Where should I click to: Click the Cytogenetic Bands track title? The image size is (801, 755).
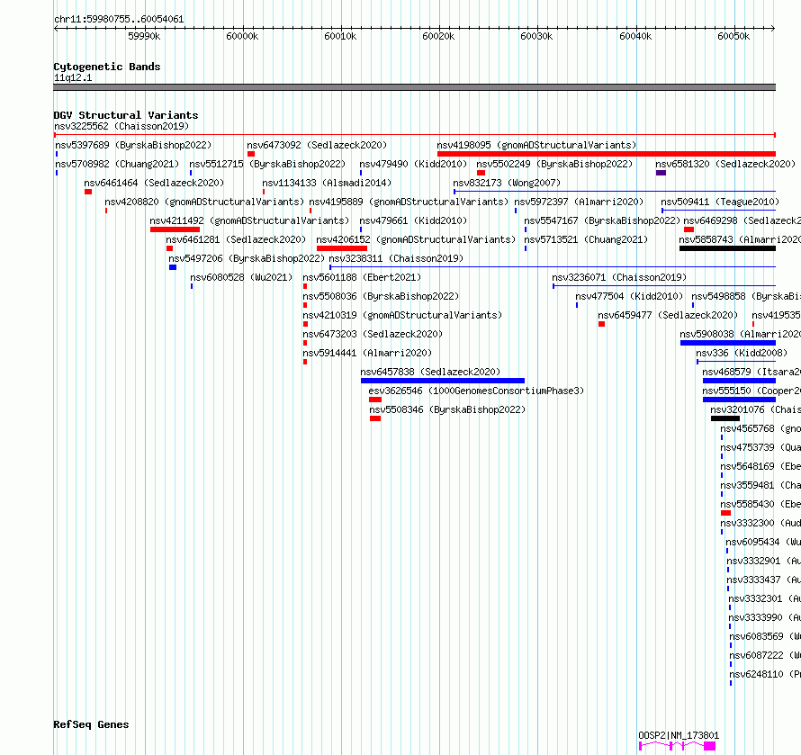pyautogui.click(x=107, y=67)
